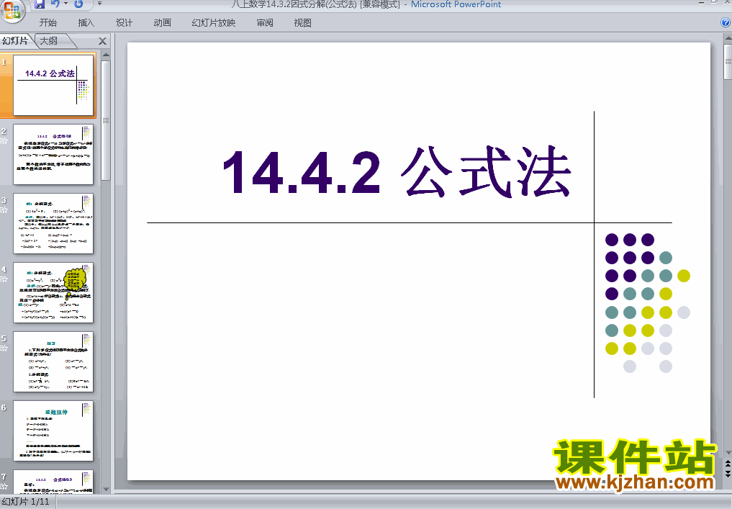Switch to the 大纲 outline pane tab
This screenshot has width=732, height=509.
[50, 41]
